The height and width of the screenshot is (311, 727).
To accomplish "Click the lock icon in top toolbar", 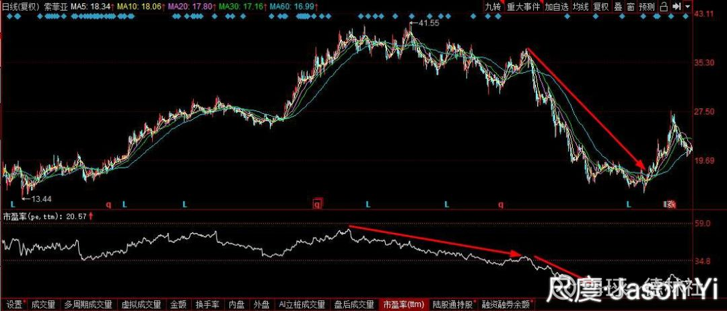I will 664,7.
